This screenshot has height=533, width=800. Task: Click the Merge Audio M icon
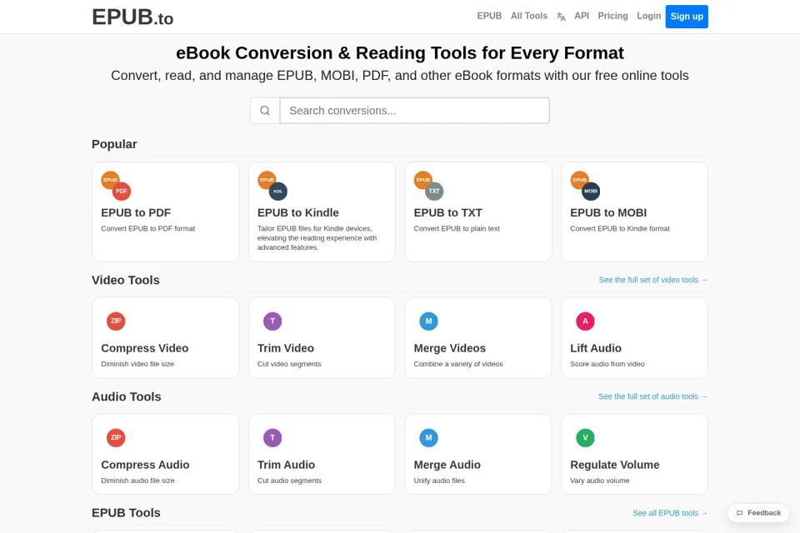coord(428,437)
